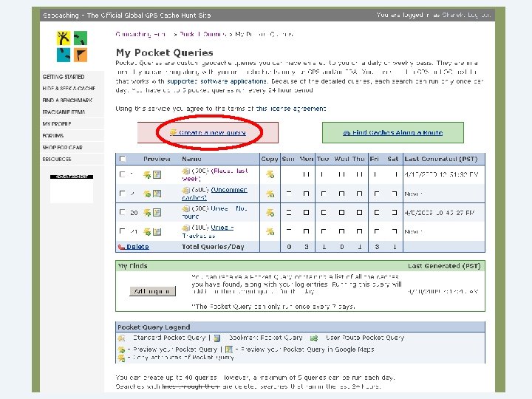Click the red Delete icon in table footer
532x399 pixels.
pos(121,247)
